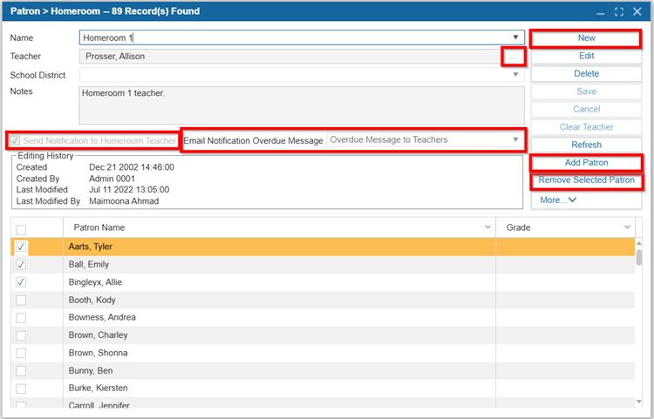Sort by the Patron Name column header
This screenshot has width=654, height=419.
(x=99, y=227)
